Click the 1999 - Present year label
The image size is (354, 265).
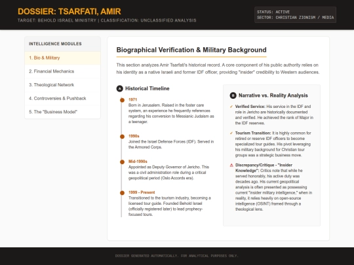point(142,192)
